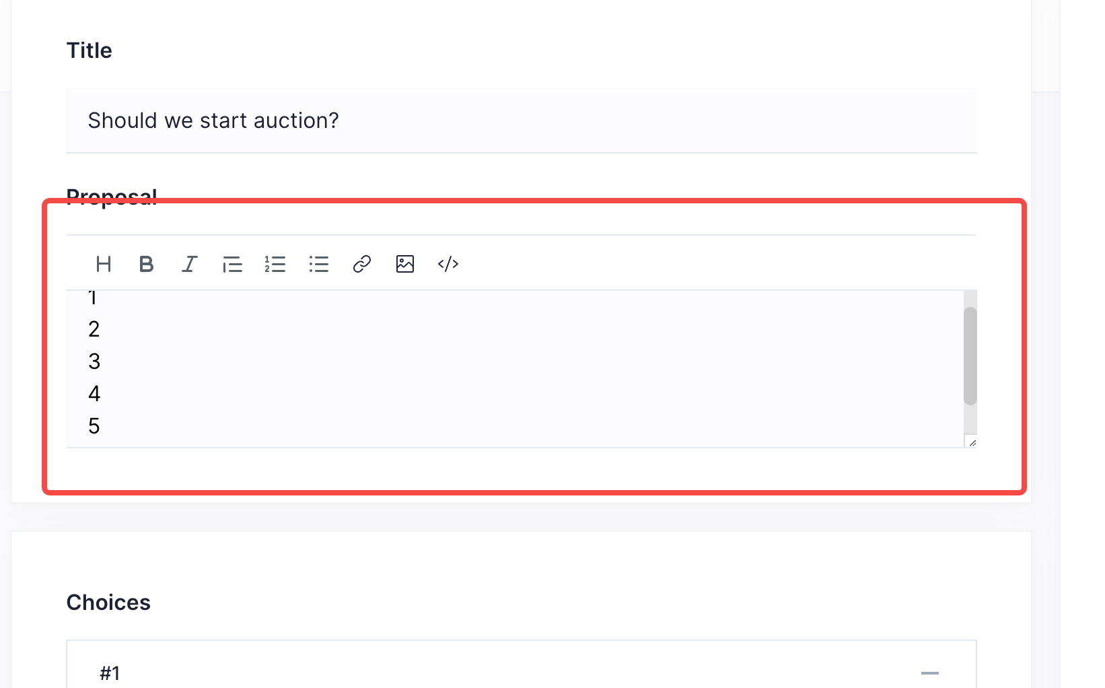Image resolution: width=1105 pixels, height=688 pixels.
Task: Add a hyperlink to the proposal
Action: click(x=361, y=264)
